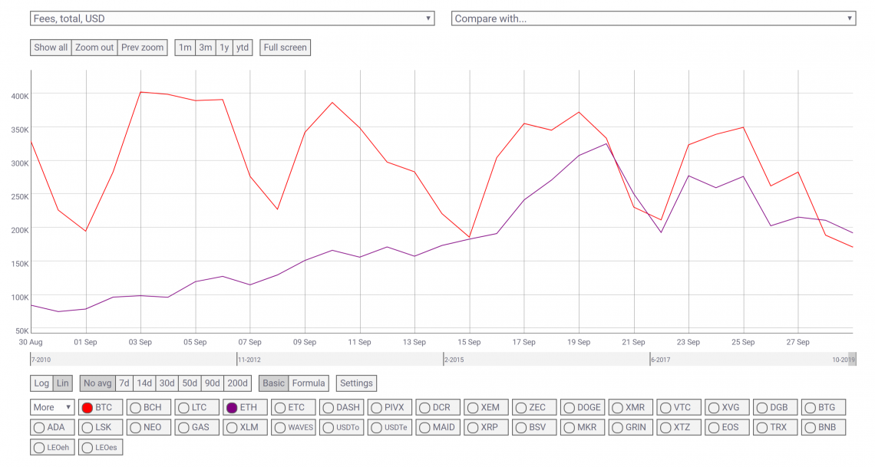Toggle the ETH purple series button
875x467 pixels.
[245, 407]
